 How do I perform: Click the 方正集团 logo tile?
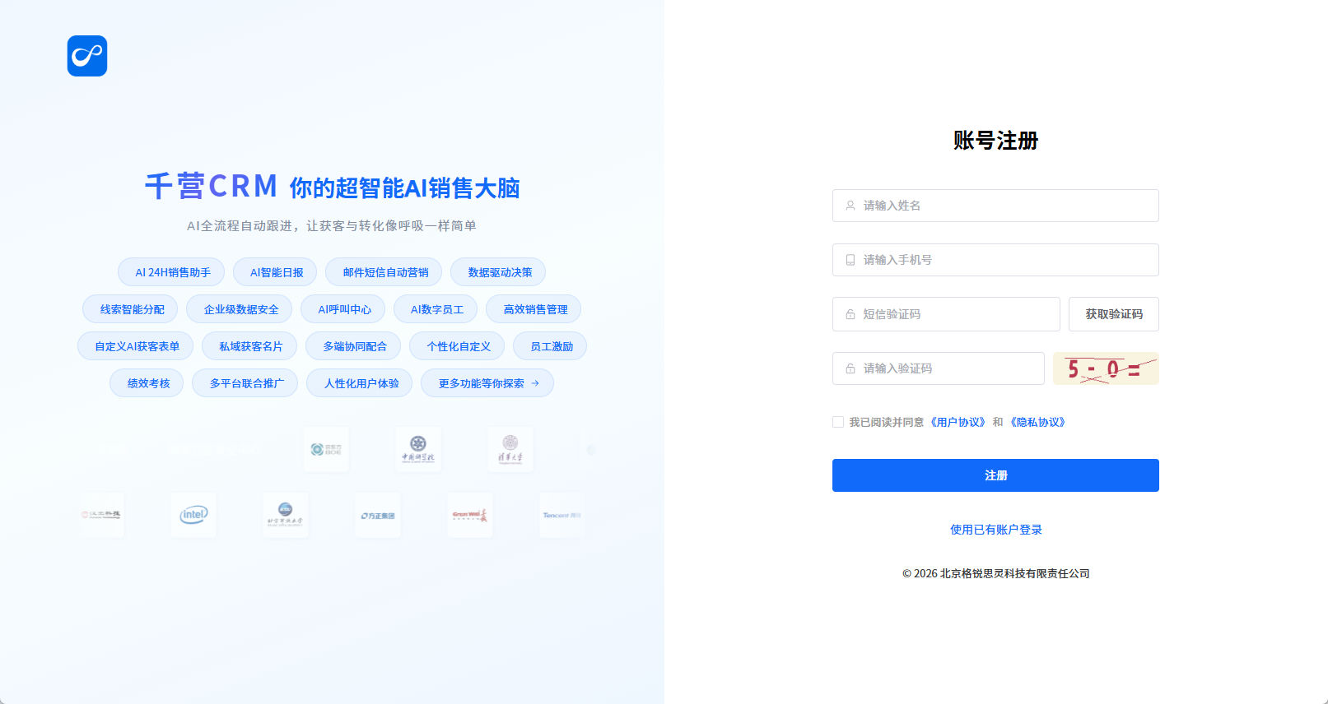pos(378,515)
